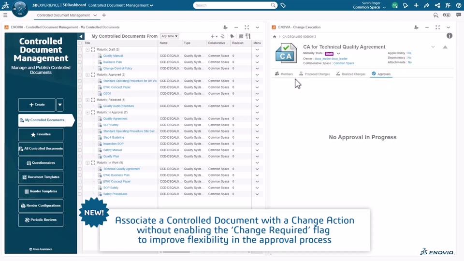Check the Change Control Policy row checkbox
The image size is (464, 261).
80,68
